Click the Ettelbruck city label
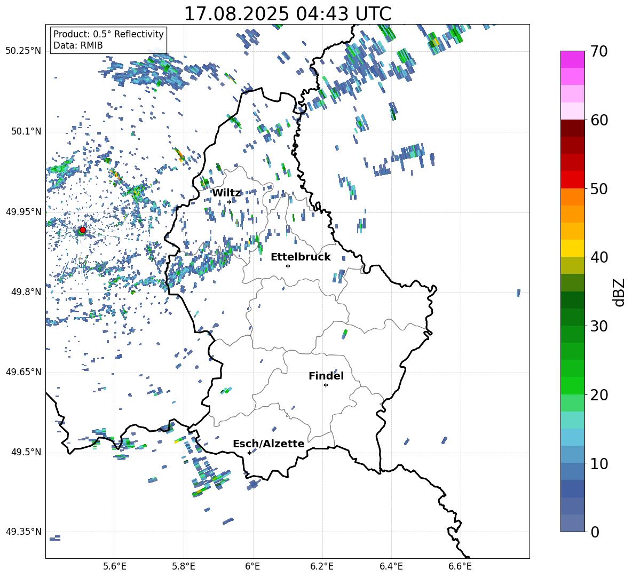This screenshot has width=632, height=577. [x=301, y=257]
